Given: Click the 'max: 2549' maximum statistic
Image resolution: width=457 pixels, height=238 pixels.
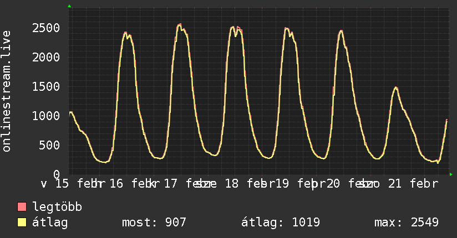Looking at the screenshot, I should tap(407, 223).
